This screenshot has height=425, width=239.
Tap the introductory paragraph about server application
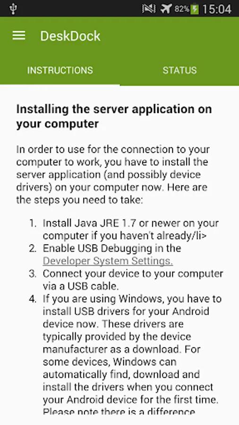click(113, 175)
